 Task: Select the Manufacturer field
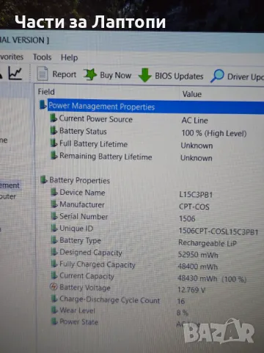(x=82, y=204)
